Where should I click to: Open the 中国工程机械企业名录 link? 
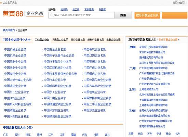coord(58,68)
